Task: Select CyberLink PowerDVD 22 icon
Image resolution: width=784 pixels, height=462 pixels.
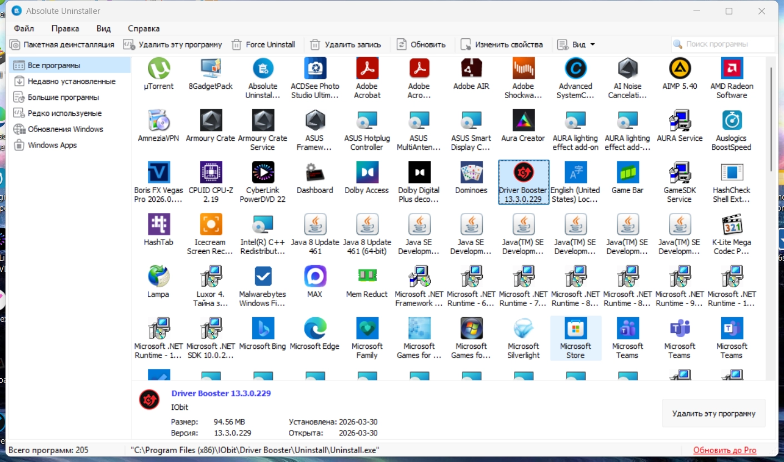Action: pos(262,172)
